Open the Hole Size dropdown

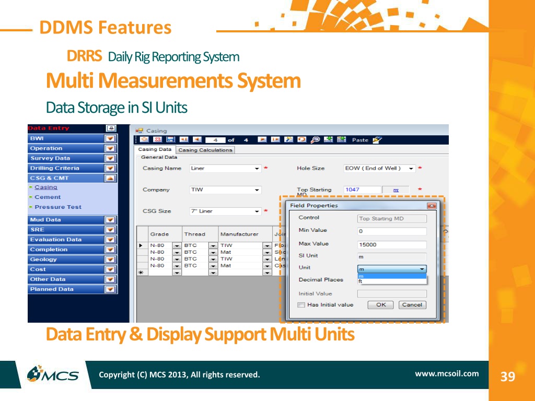(x=411, y=169)
